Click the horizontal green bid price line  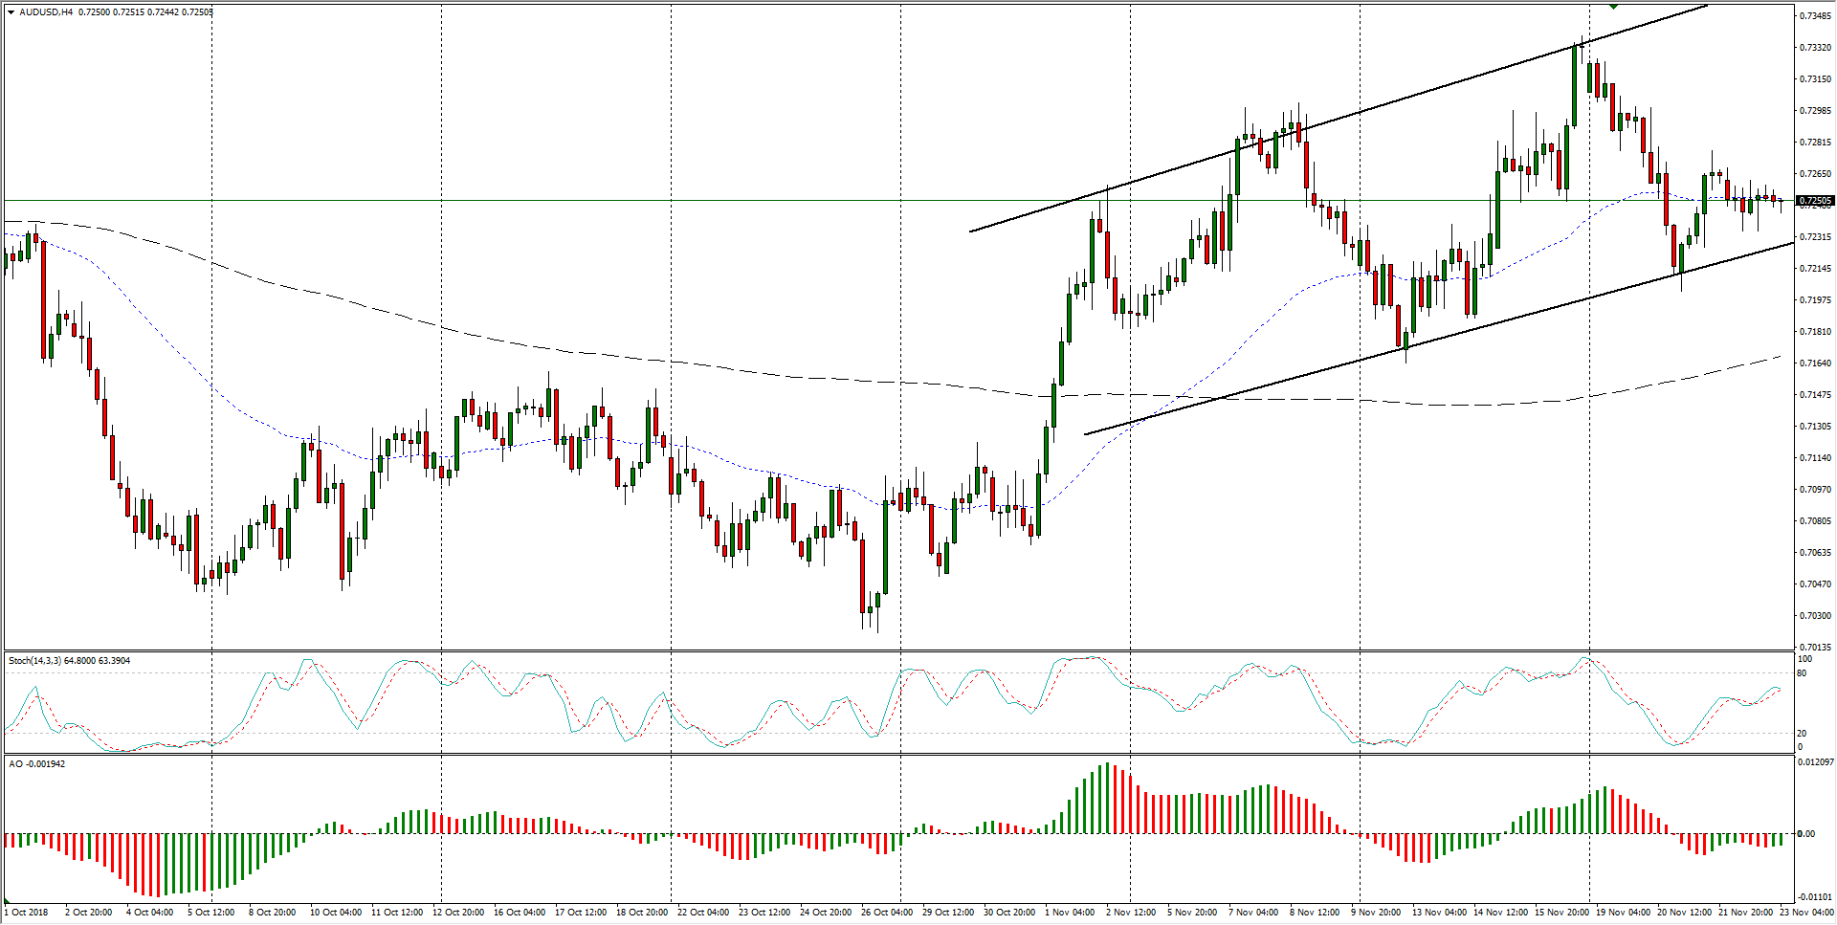tap(574, 201)
